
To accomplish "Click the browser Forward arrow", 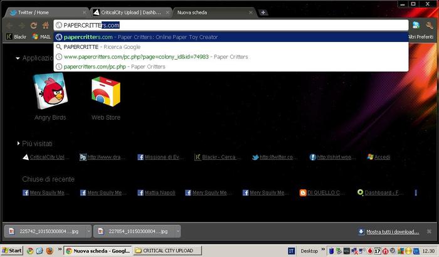I will point(21,26).
